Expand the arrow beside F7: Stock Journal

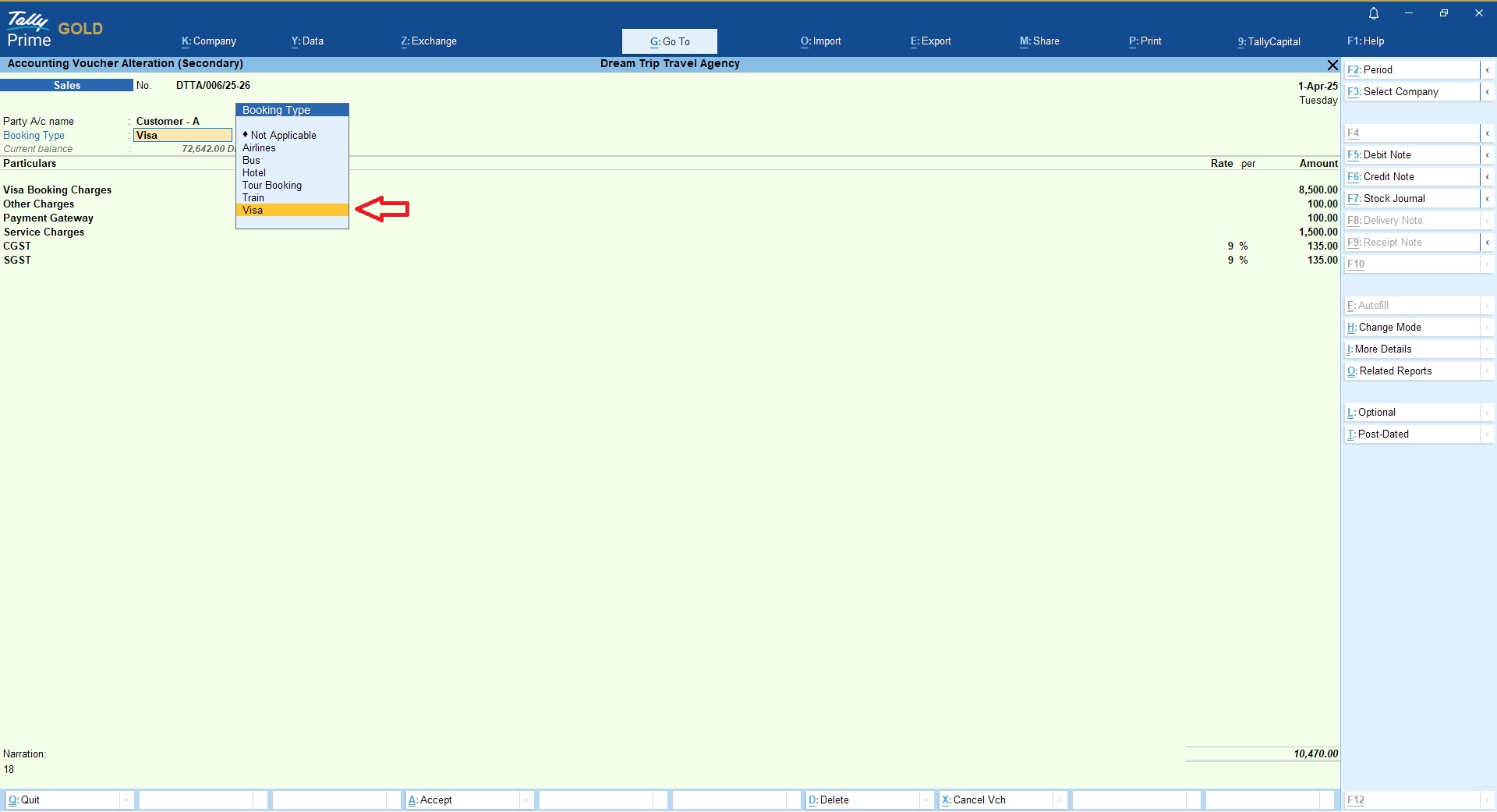tap(1487, 199)
